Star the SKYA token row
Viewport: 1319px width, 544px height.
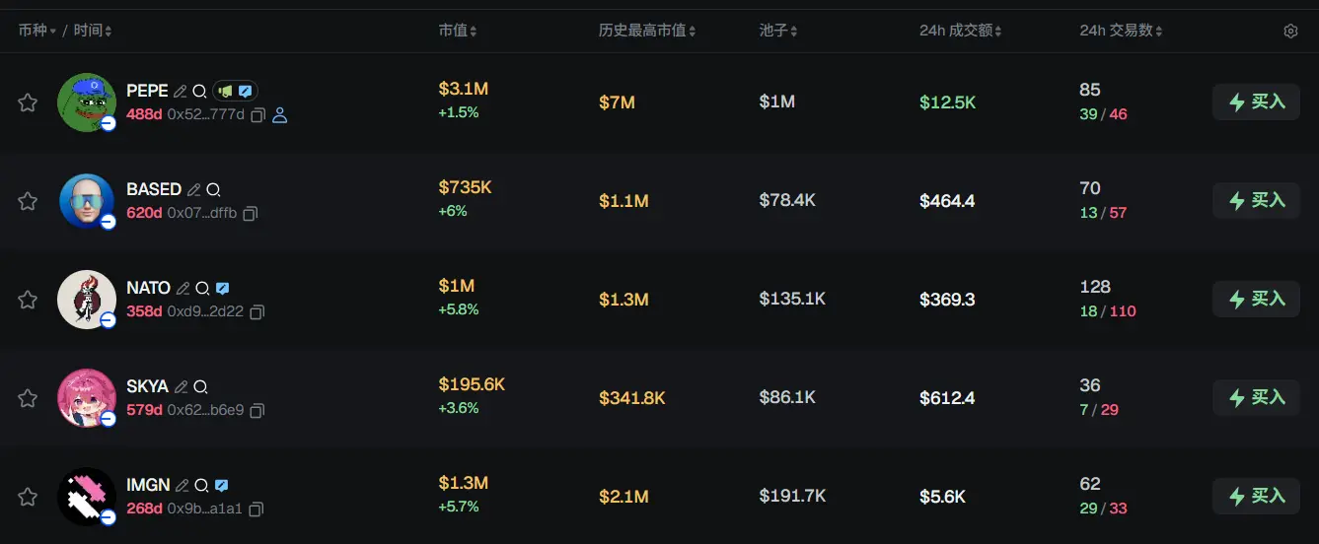28,398
